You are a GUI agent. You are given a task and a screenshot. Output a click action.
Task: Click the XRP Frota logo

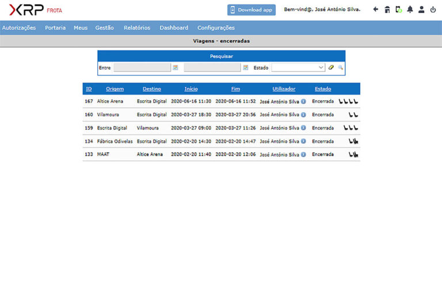pyautogui.click(x=36, y=10)
